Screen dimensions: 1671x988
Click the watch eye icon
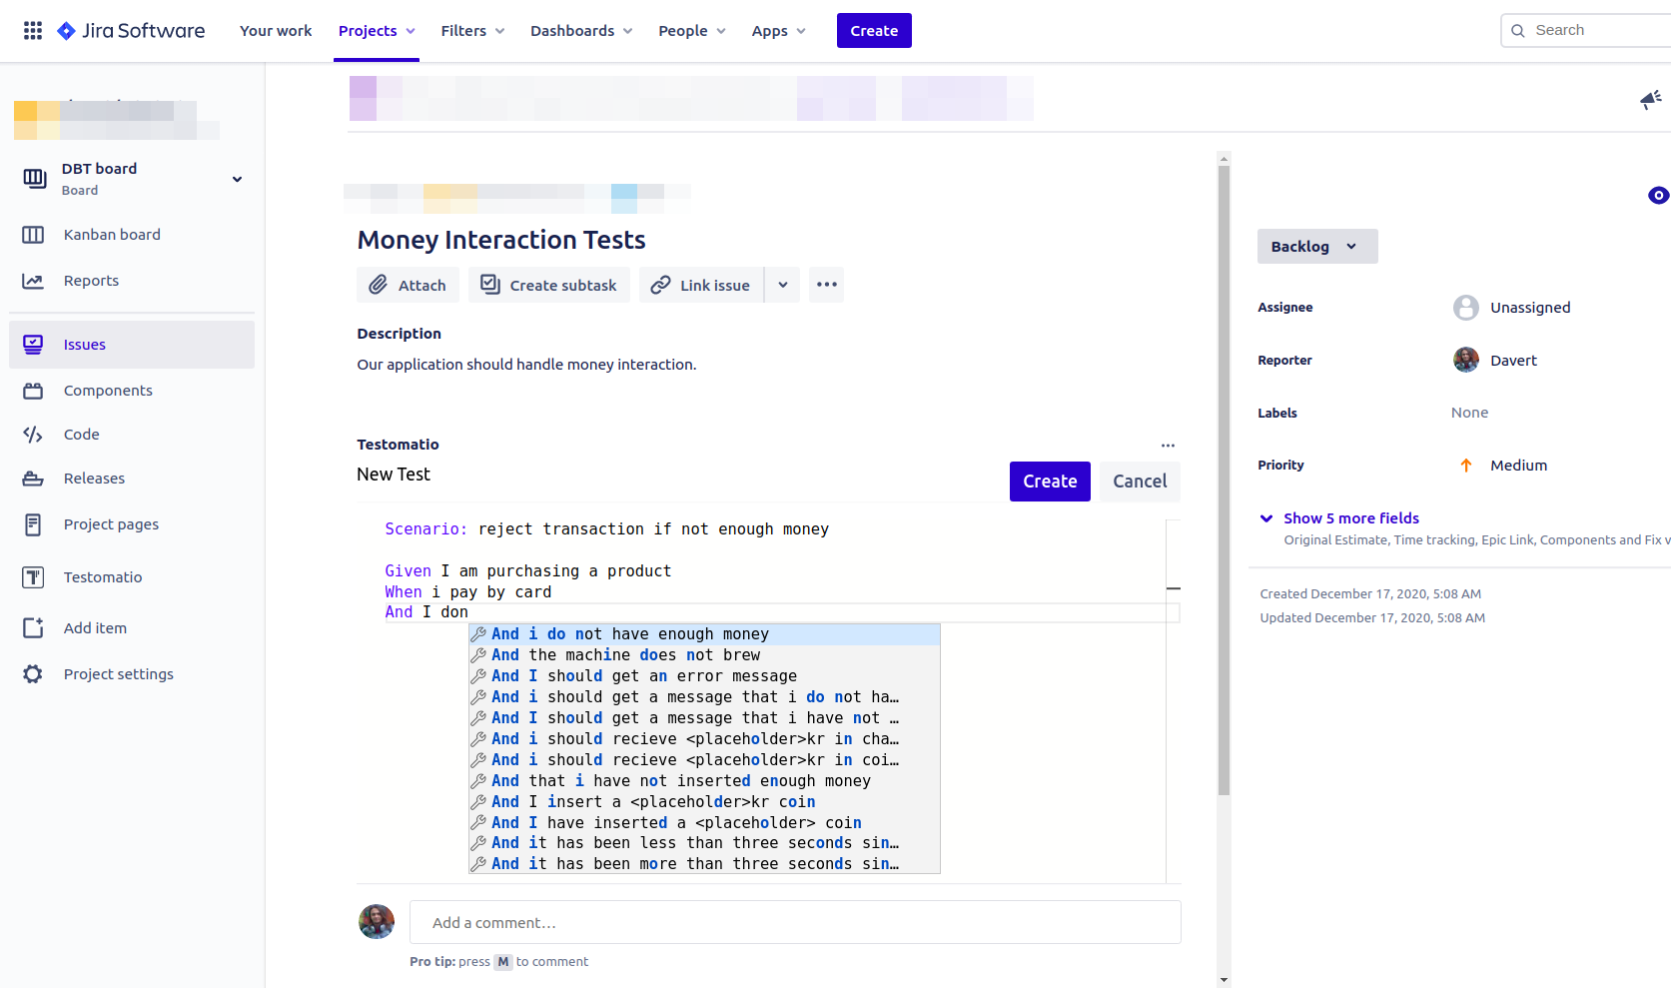1658,196
